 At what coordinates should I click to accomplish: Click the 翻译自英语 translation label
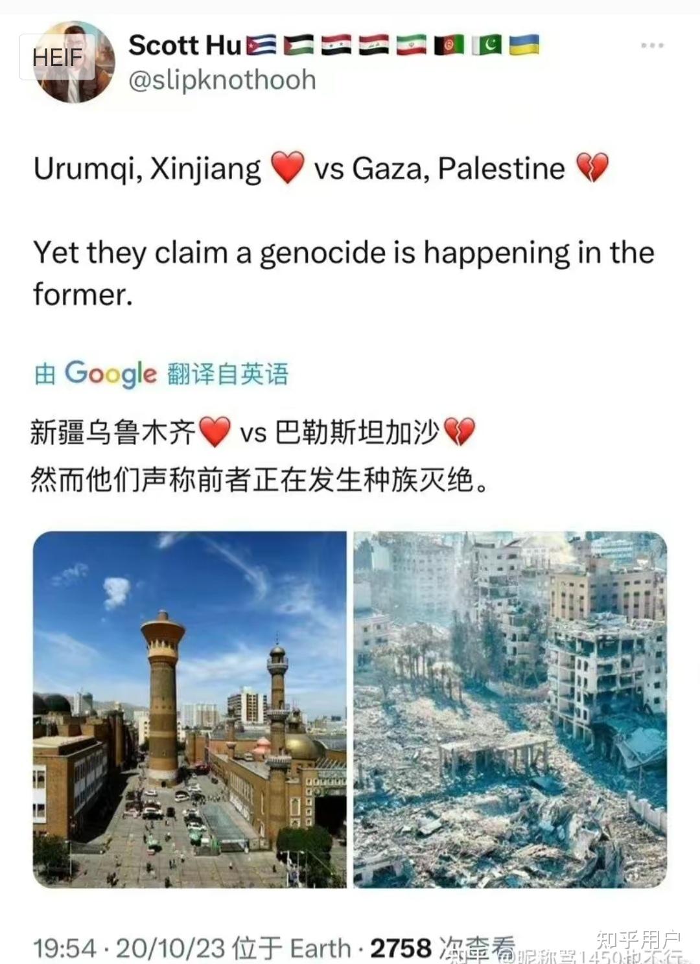click(x=227, y=374)
